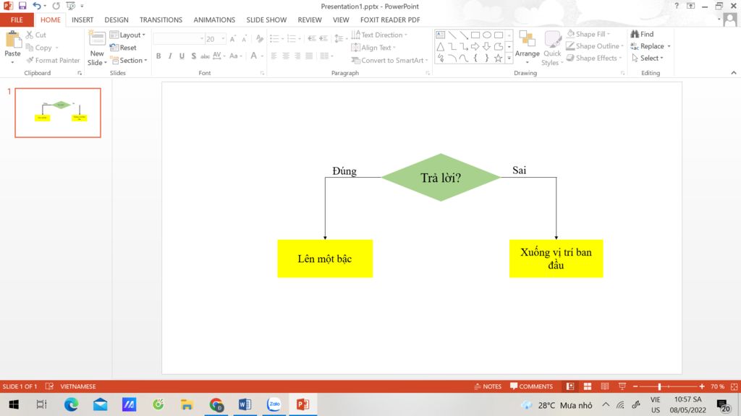Viewport: 741px width, 416px height.
Task: Increase font size
Action: pyautogui.click(x=232, y=39)
